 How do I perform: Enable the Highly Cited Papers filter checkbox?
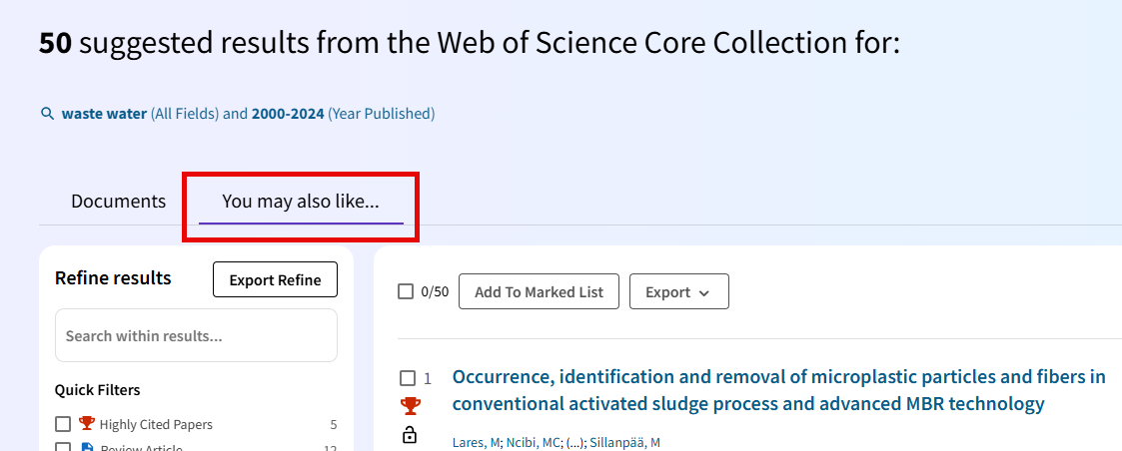63,424
